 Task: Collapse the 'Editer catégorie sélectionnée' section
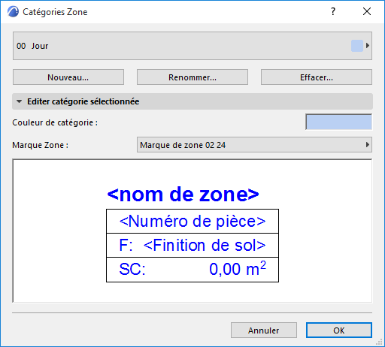coord(192,101)
